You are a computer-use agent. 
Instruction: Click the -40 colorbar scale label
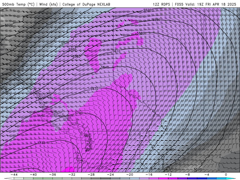click(x=33, y=175)
